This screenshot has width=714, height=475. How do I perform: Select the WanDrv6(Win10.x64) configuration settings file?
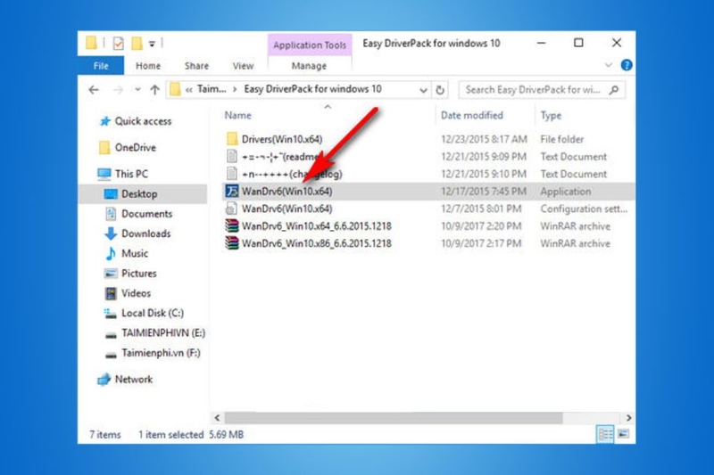(x=286, y=209)
